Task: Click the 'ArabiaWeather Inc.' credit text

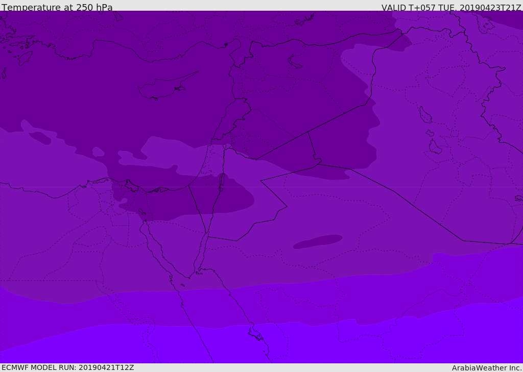Action: [x=487, y=368]
